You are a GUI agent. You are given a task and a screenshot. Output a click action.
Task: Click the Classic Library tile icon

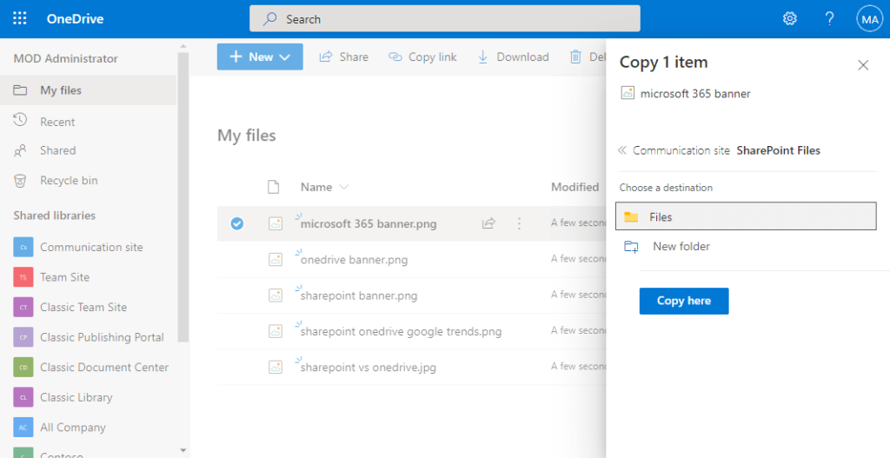click(23, 398)
